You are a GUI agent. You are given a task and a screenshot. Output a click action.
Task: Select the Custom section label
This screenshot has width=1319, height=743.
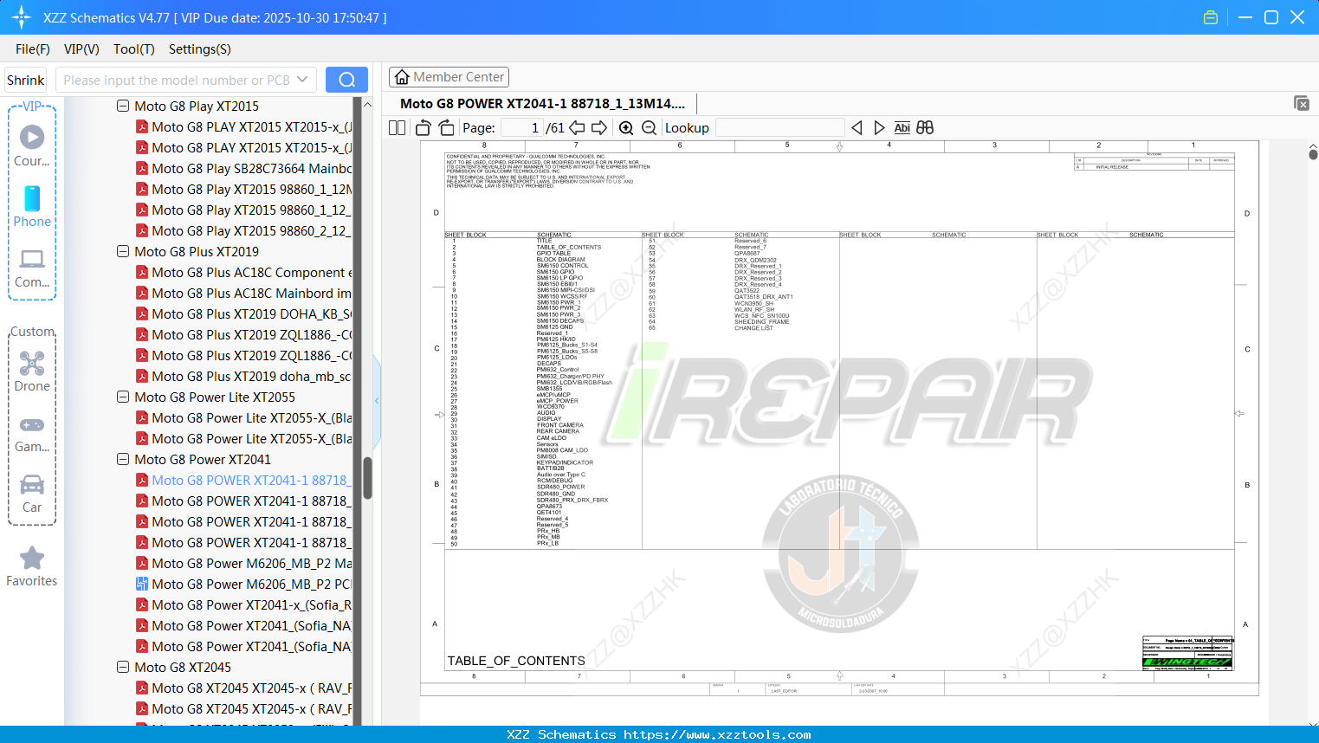coord(32,332)
